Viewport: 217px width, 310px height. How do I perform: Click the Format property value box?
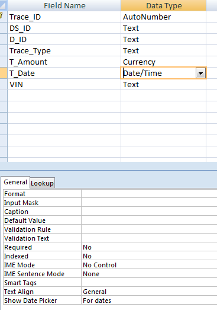(149, 194)
